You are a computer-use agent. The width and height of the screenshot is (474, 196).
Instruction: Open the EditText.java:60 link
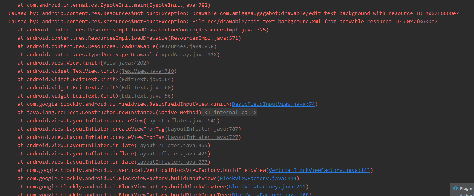coord(146,88)
